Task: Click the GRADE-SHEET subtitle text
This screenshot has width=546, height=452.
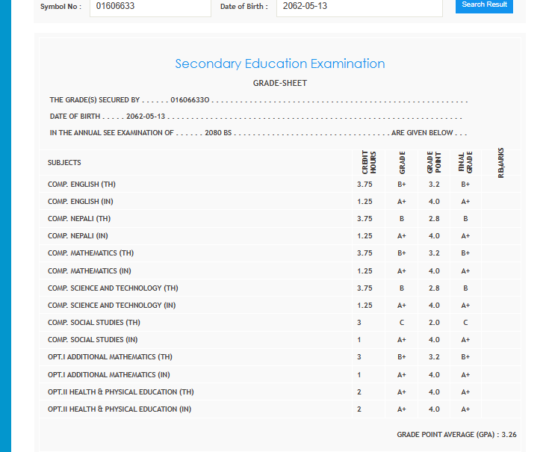Action: pos(279,83)
